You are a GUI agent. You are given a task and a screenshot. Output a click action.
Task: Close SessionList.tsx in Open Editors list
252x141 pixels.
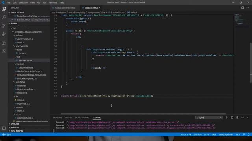[x=12, y=20]
